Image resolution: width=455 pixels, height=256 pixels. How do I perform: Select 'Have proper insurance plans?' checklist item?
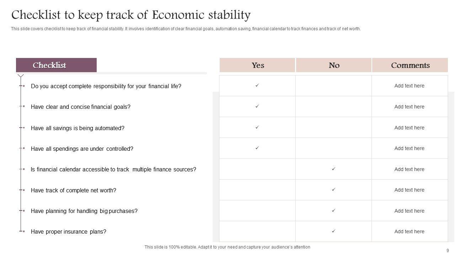(69, 232)
